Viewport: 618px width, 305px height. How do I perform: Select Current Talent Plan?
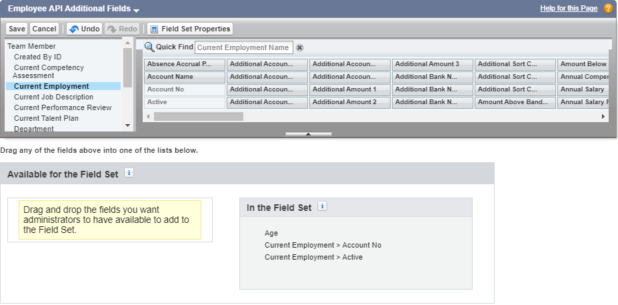[x=46, y=118]
